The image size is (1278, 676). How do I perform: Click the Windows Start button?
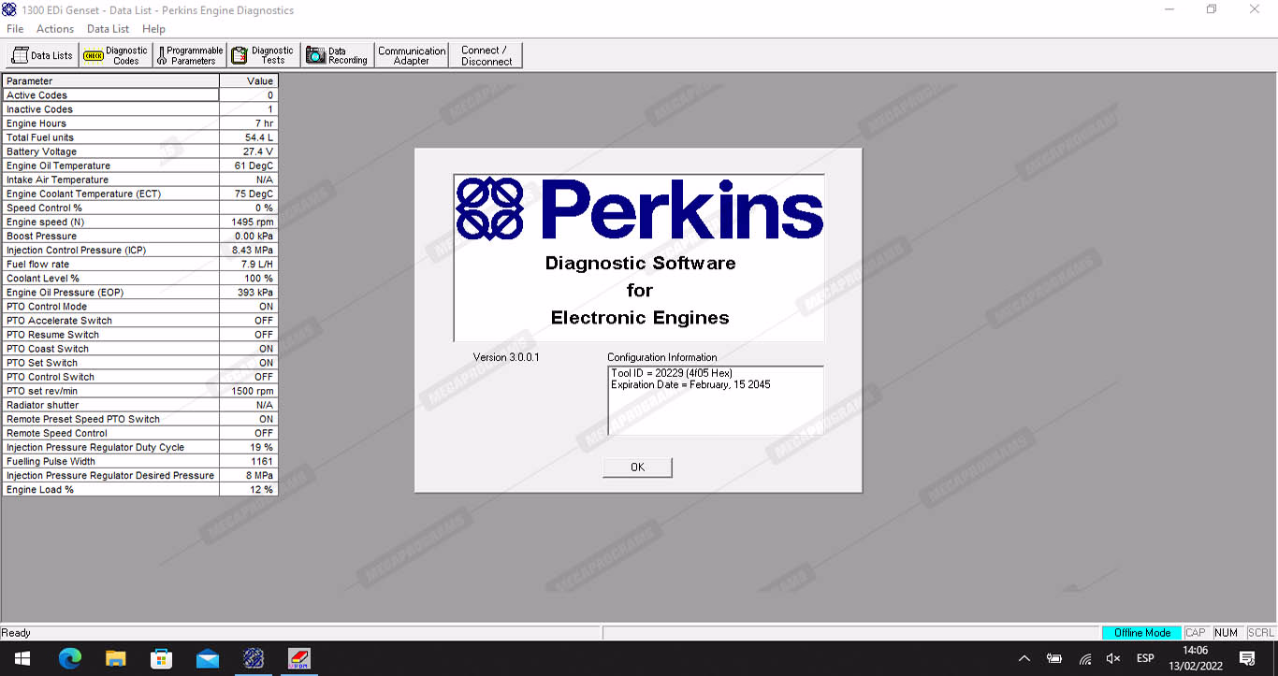[x=22, y=659]
